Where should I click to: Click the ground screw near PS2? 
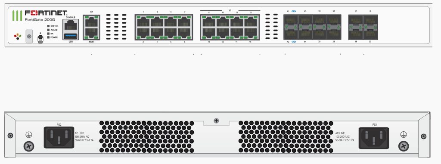tap(29, 146)
